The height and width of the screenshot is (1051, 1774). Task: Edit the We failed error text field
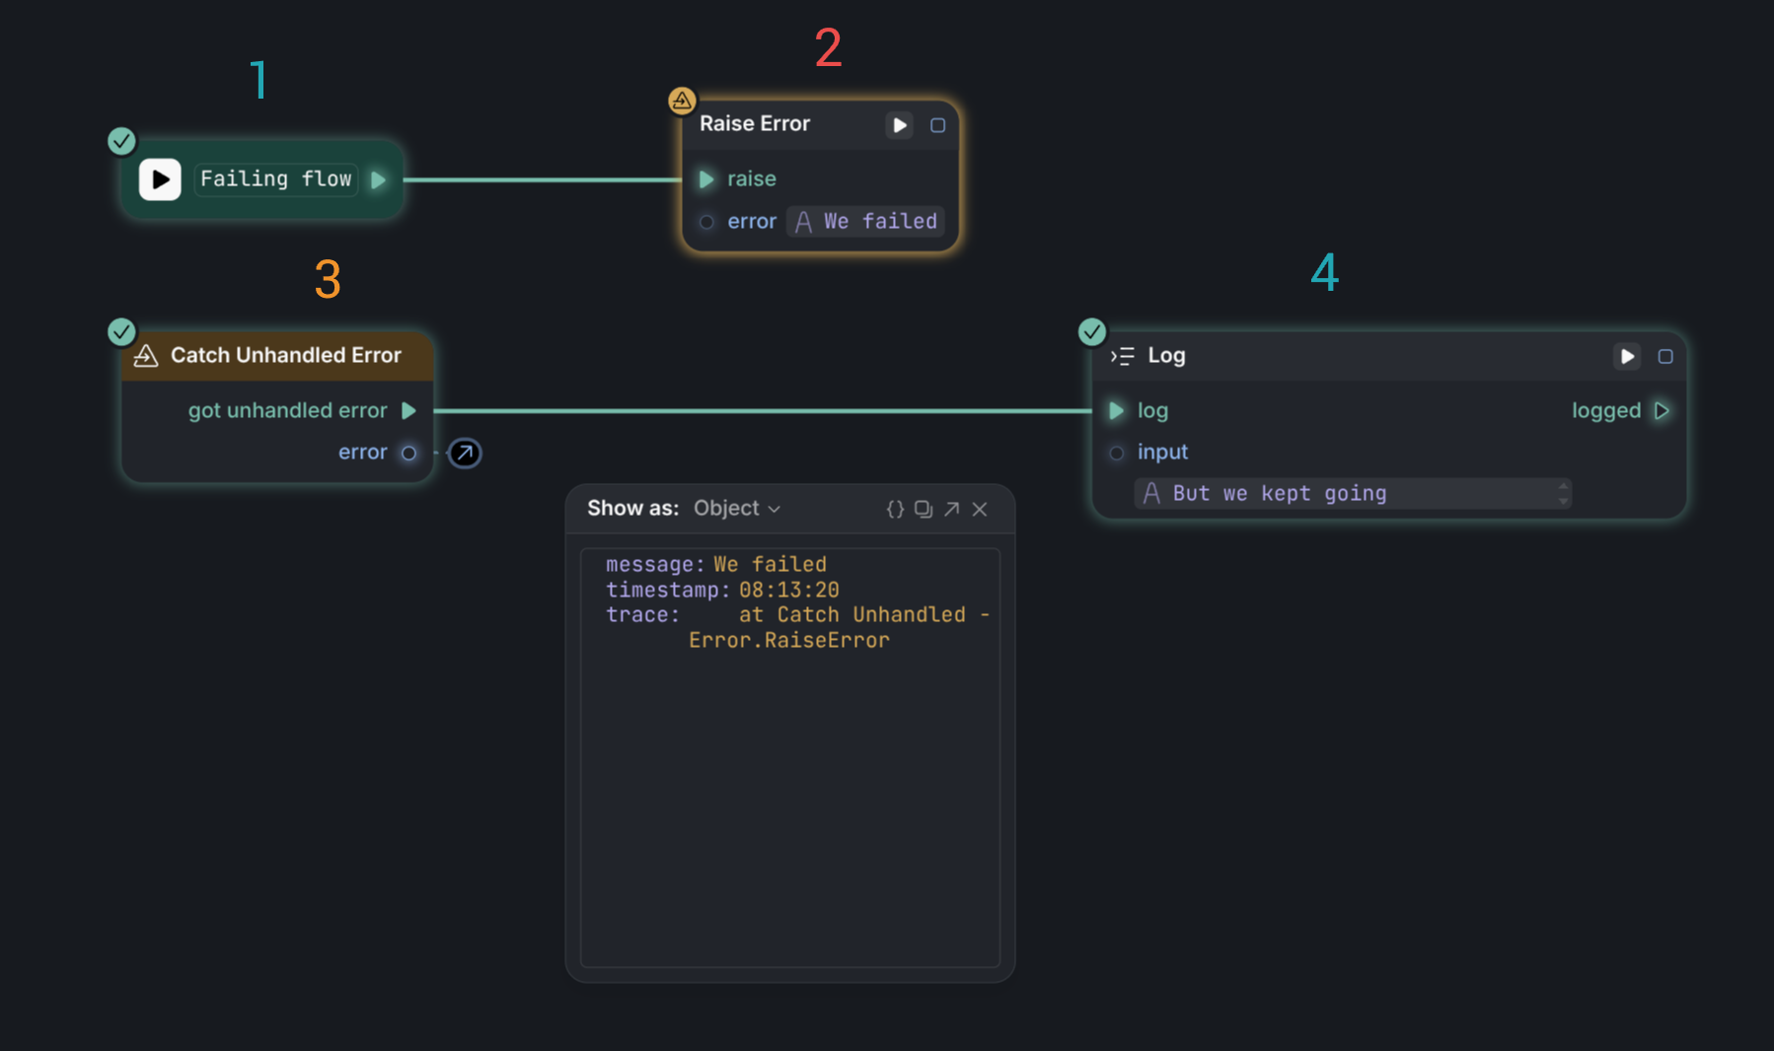tap(878, 222)
